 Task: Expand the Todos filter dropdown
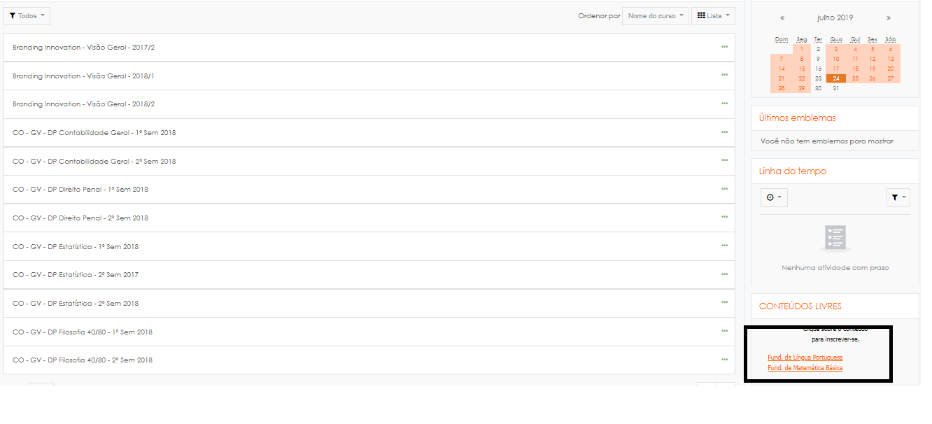(x=27, y=16)
